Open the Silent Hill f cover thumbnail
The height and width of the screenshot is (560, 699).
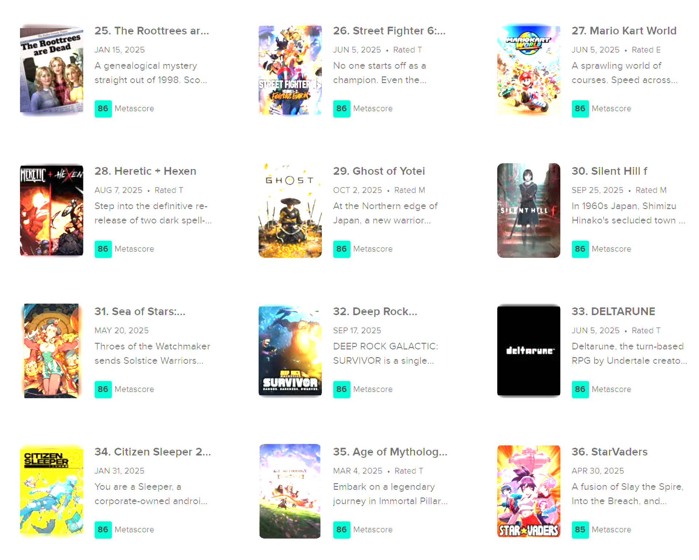(x=529, y=211)
